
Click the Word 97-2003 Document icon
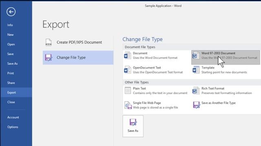(196, 56)
